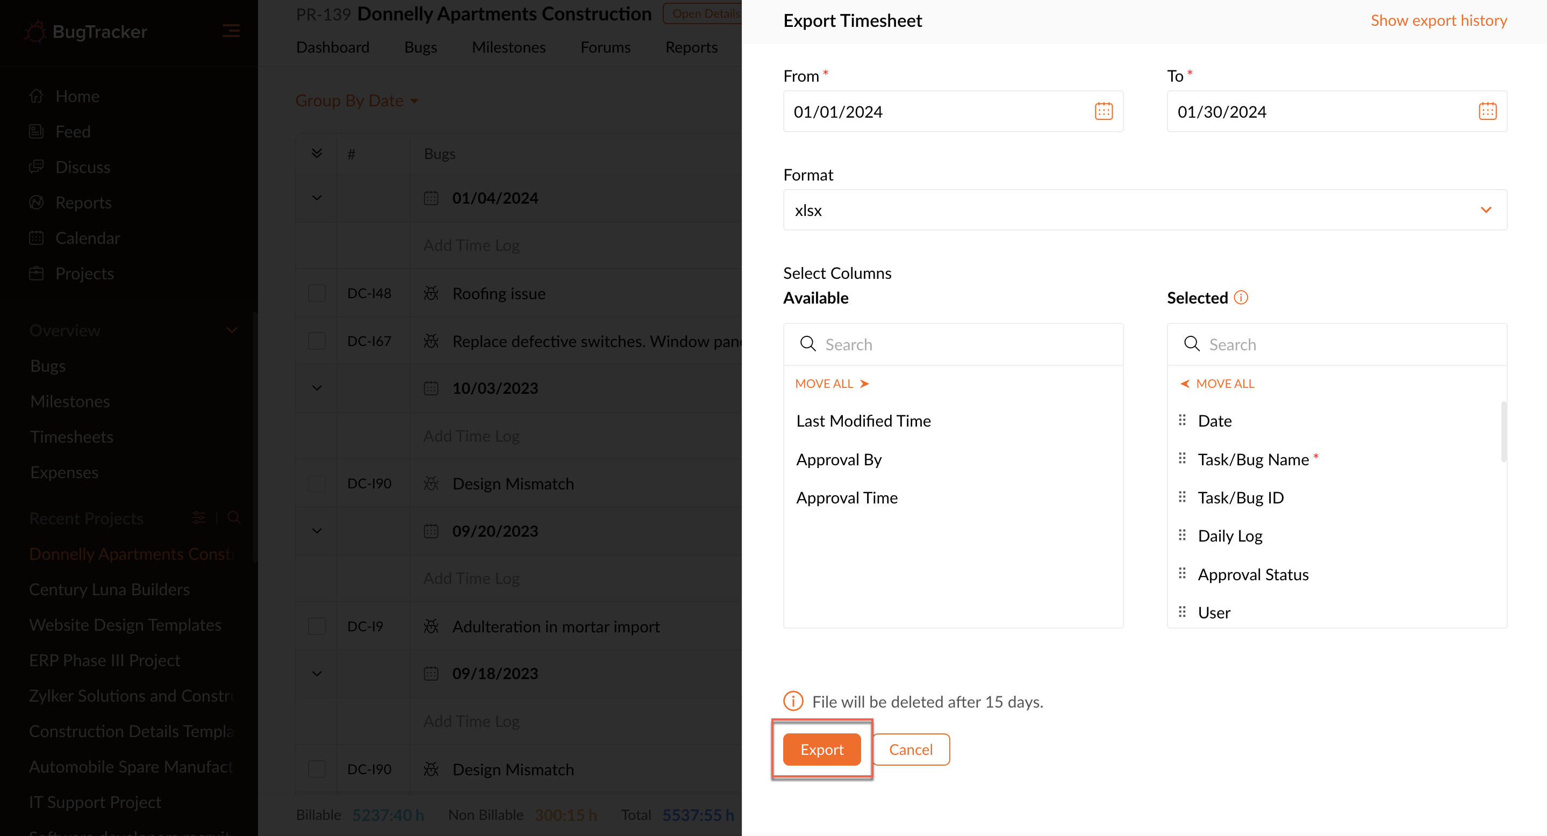Collapse the 09/18/2023 date group

point(317,673)
